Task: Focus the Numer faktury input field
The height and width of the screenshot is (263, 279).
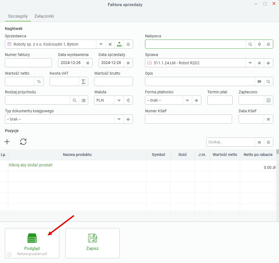Action: [29, 63]
